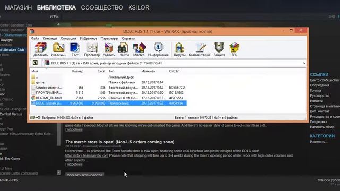Click the Защита (Protect) toolbar icon
Image resolution: width=340 pixels, height=191 pixels.
pyautogui.click(x=219, y=49)
